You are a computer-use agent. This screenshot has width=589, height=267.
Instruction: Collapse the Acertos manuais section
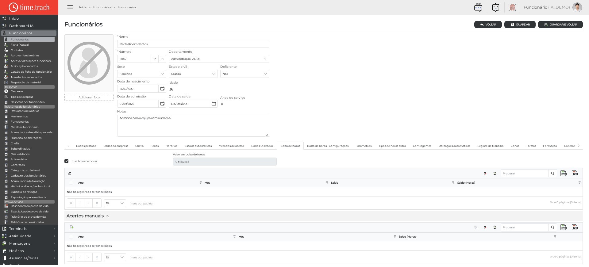(x=107, y=216)
